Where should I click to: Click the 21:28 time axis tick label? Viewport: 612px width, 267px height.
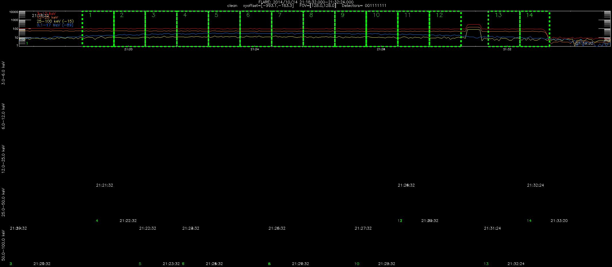click(x=381, y=49)
